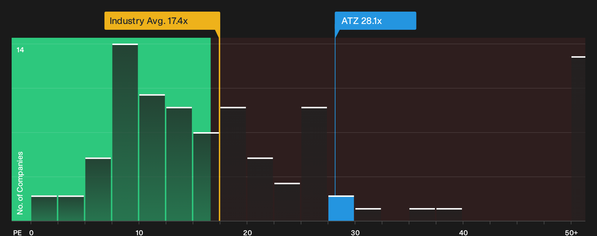Select the highlighted blue ATZ histogram bar
Image resolution: width=597 pixels, height=236 pixels.
point(341,208)
